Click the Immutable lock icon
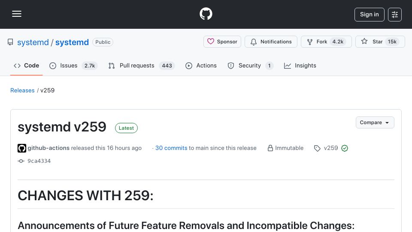412x232 pixels. pyautogui.click(x=270, y=148)
